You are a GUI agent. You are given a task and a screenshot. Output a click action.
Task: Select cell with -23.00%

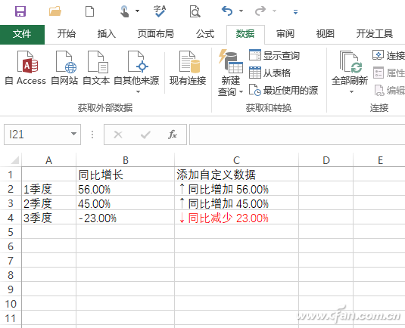click(x=125, y=218)
